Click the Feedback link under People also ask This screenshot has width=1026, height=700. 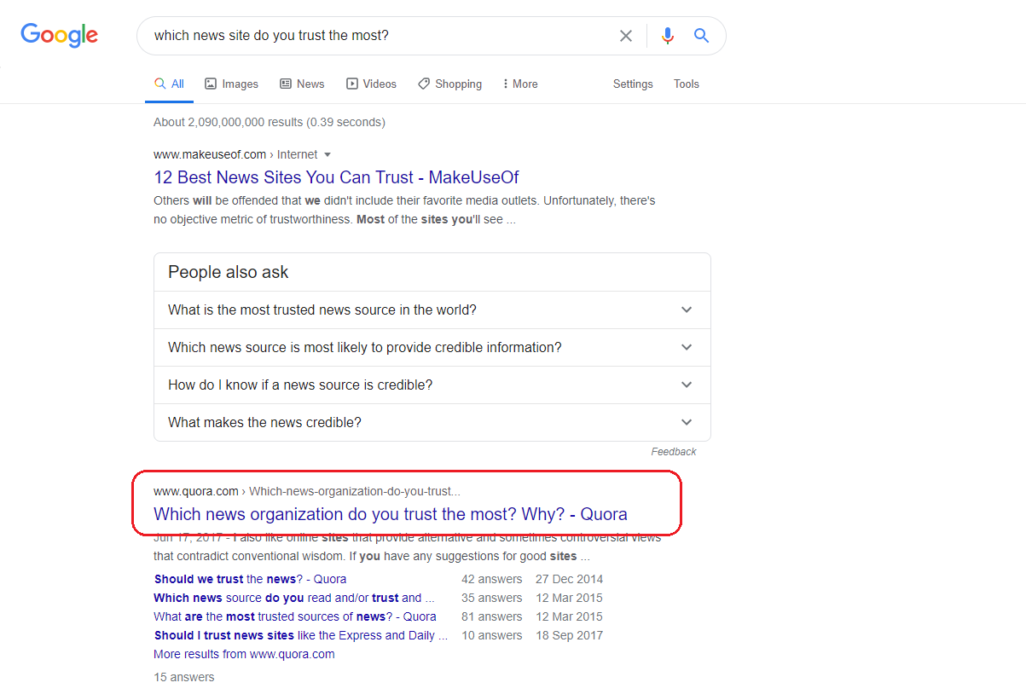pos(674,452)
